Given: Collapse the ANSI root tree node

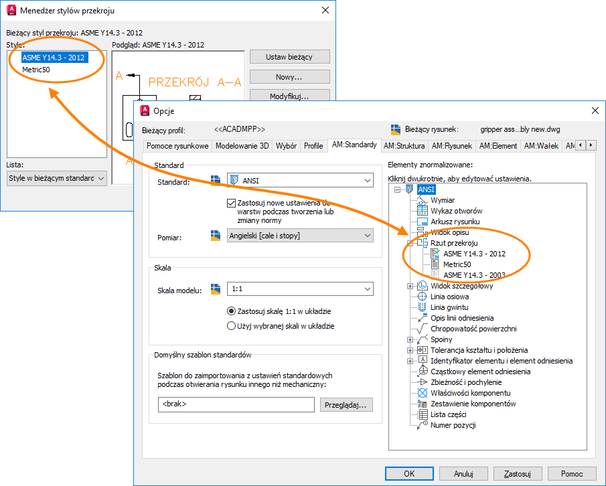Looking at the screenshot, I should 397,189.
